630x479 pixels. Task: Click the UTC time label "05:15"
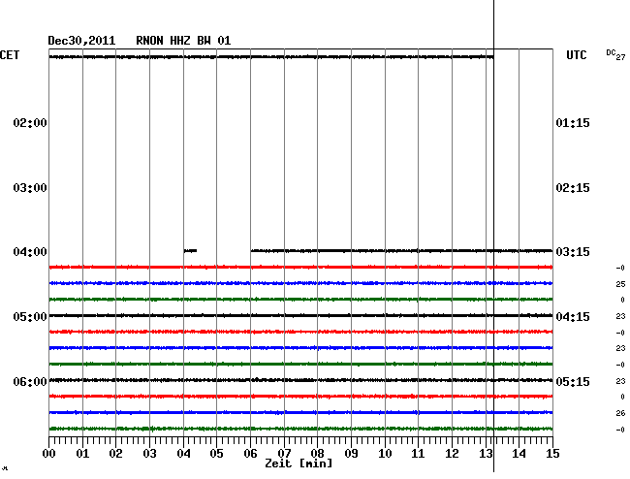point(573,381)
